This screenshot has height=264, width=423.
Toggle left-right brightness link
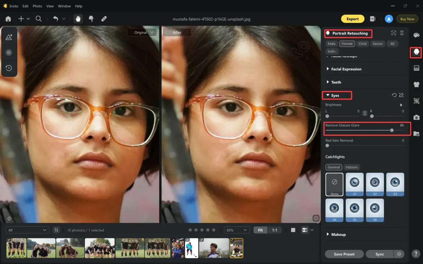[x=365, y=113]
